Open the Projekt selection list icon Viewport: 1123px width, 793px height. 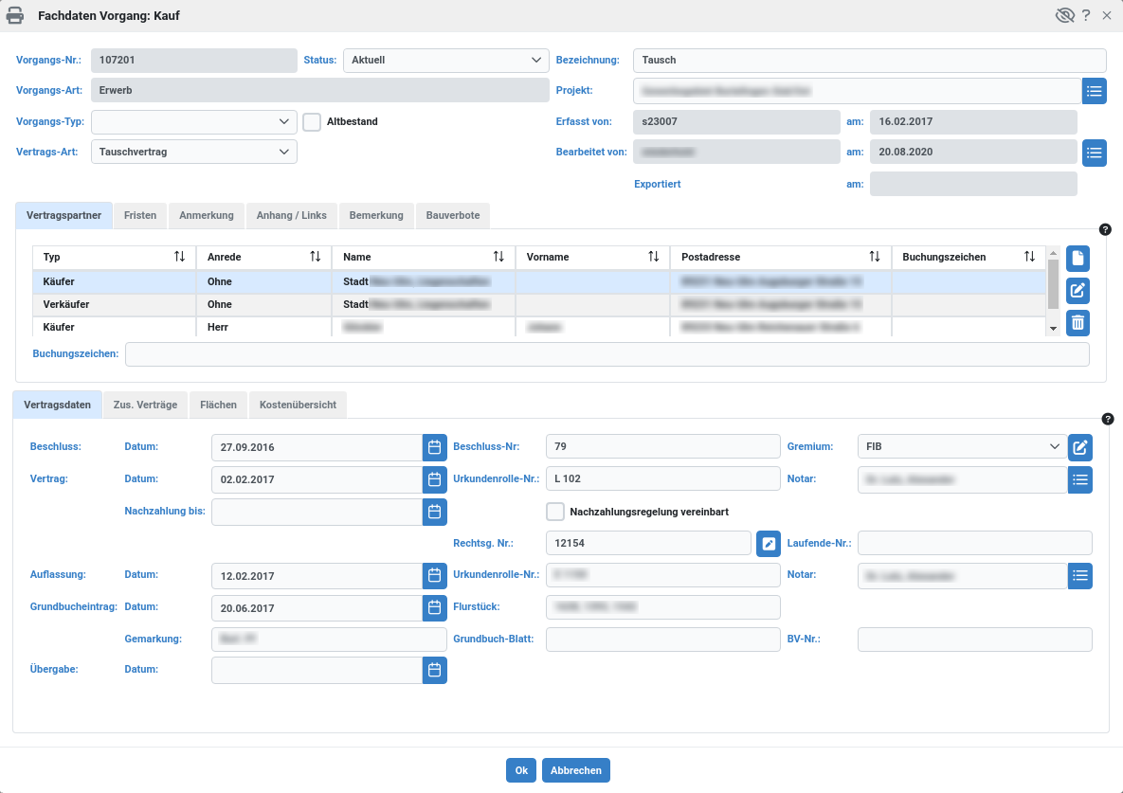pyautogui.click(x=1095, y=91)
